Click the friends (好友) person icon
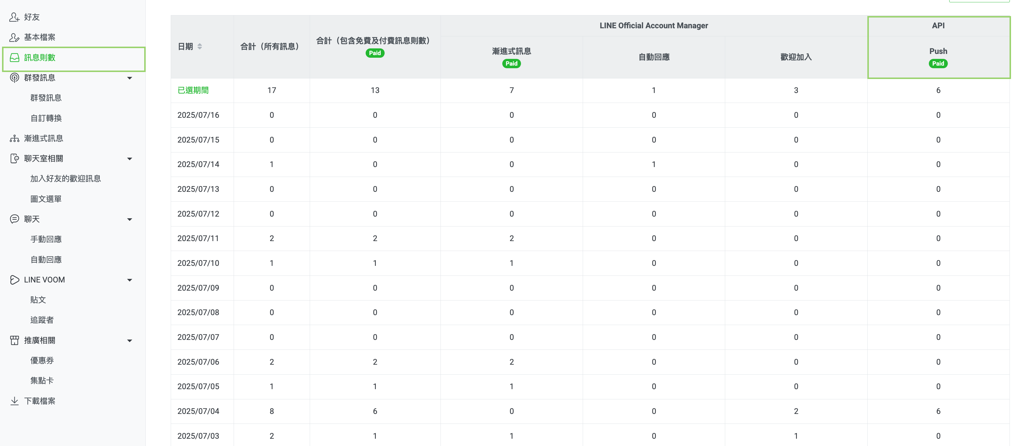The image size is (1018, 446). (14, 17)
